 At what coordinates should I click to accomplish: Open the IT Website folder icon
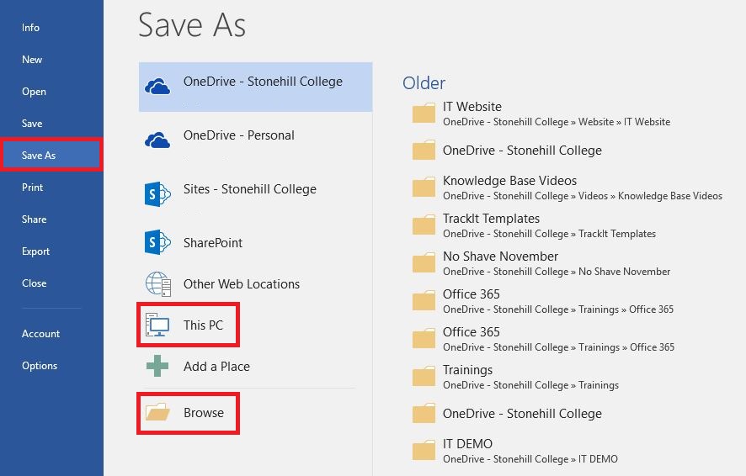[424, 113]
